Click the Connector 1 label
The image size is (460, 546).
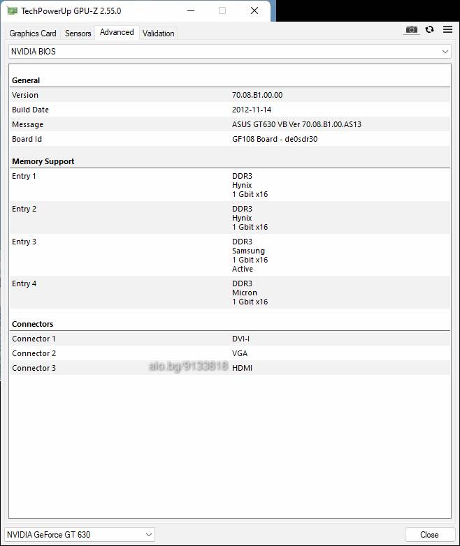point(34,339)
